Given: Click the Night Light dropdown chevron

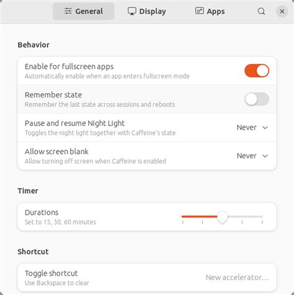Looking at the screenshot, I should tap(265, 127).
